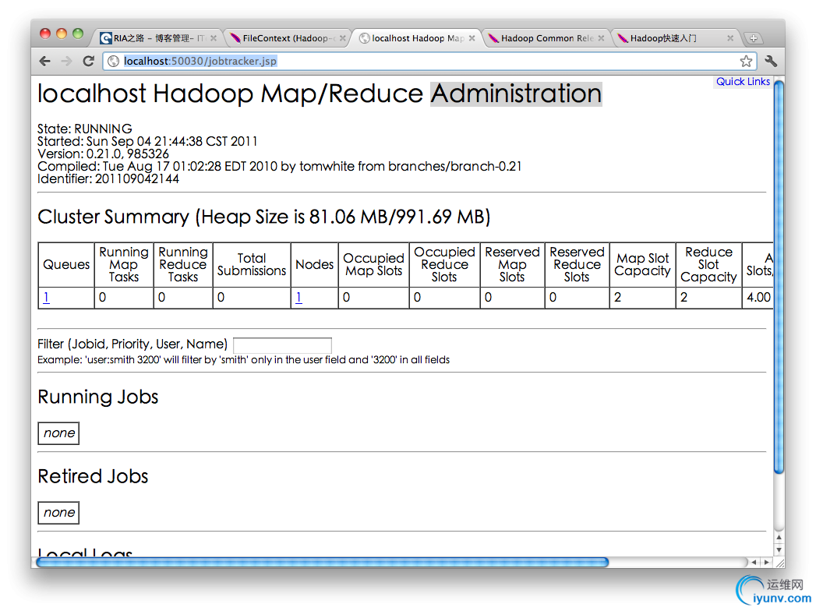Click the Occupied Map Slots column header
Screen dimensions: 816x611
373,264
